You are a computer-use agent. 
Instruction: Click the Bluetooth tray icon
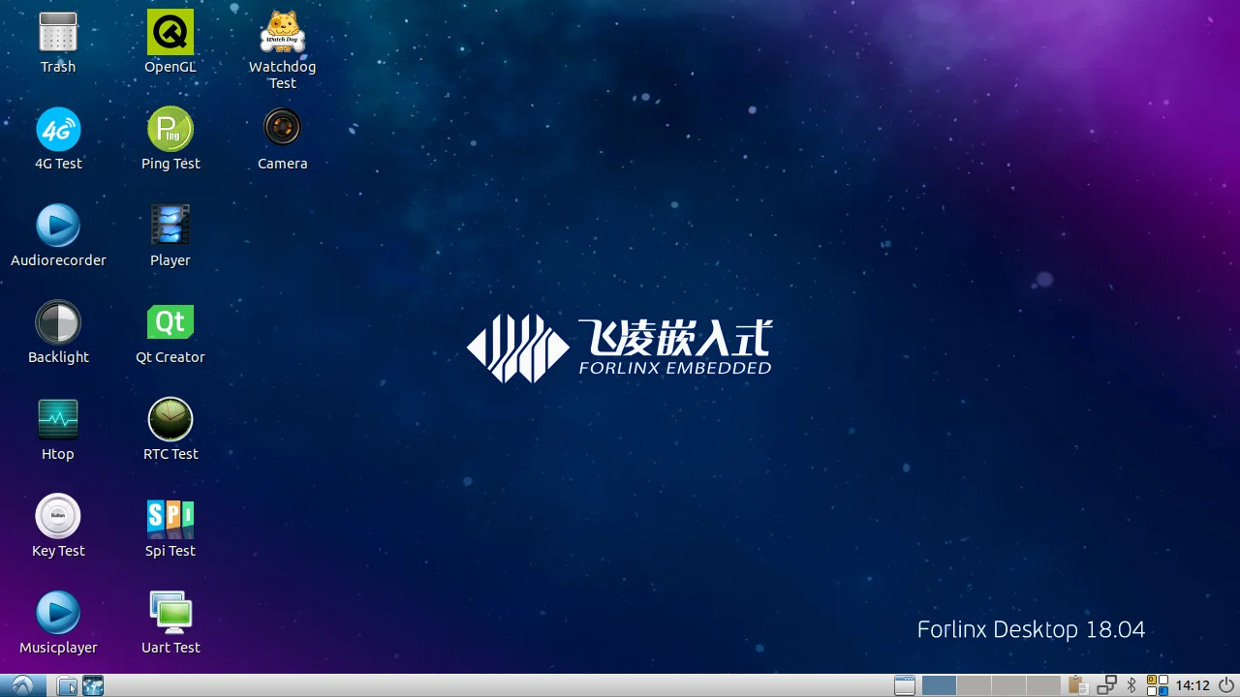[x=1131, y=686]
